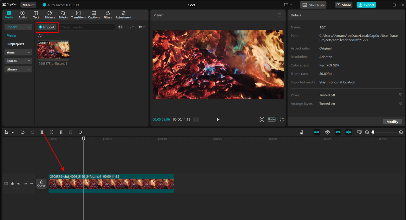The image size is (406, 220).
Task: Click the Proxy help info icon
Action: click(400, 94)
